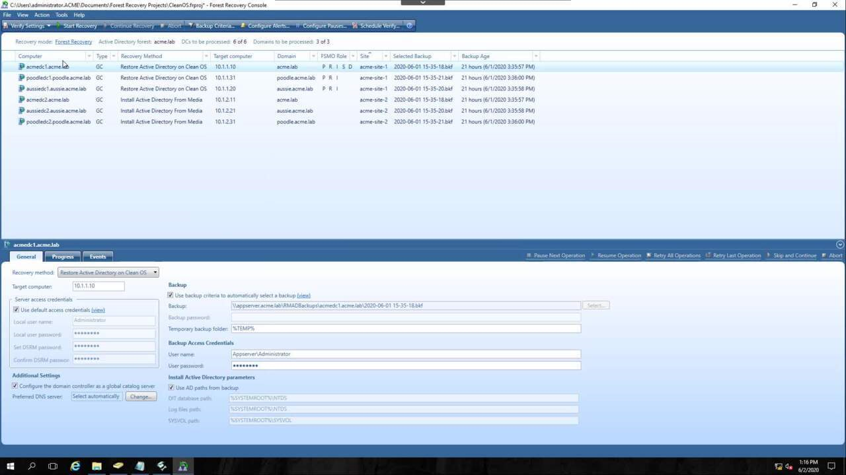The image size is (846, 475).
Task: Open the Backup Age column filter dropdown
Action: [536, 56]
